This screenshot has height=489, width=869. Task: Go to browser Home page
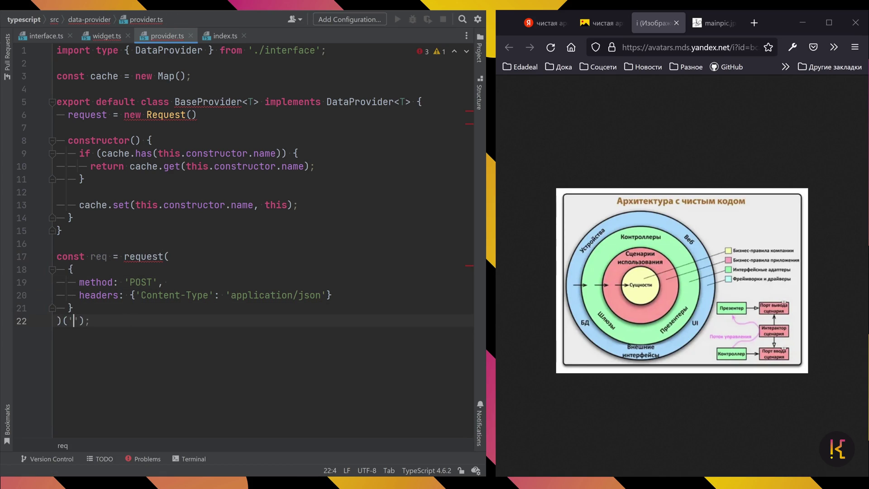571,47
